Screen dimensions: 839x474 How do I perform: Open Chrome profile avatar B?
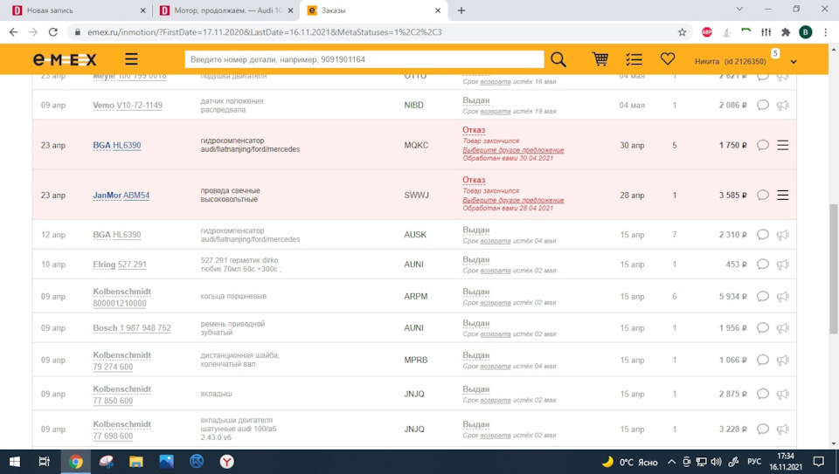[x=805, y=32]
